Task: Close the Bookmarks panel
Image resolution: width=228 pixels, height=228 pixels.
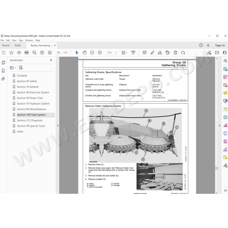Action: pos(51,60)
